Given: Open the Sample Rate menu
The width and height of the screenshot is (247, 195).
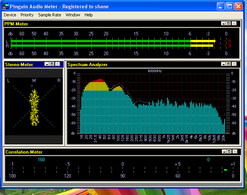Looking at the screenshot, I should [x=49, y=15].
